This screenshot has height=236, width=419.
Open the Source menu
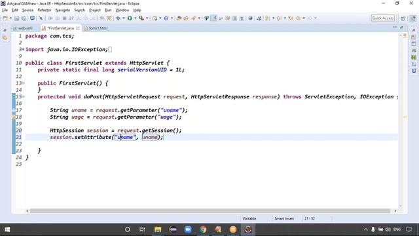pyautogui.click(x=27, y=10)
